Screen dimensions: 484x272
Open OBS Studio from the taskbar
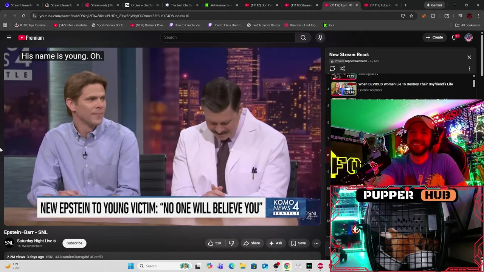276,266
